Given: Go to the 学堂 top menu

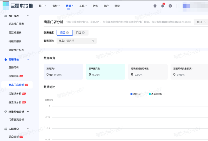Looking at the screenshot, I should point(117,6).
